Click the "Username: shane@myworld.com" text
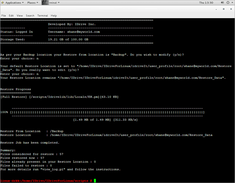The height and width of the screenshot is (183, 235). 74,32
